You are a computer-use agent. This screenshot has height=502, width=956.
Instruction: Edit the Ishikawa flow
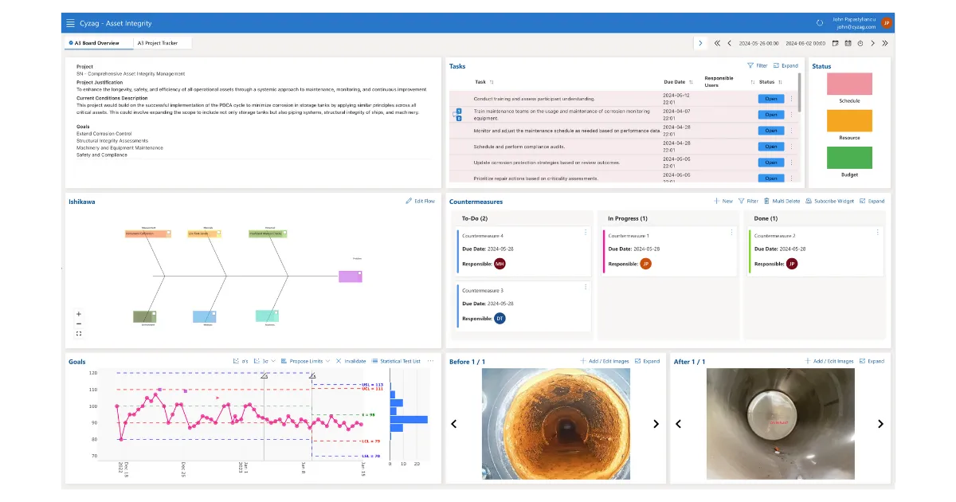[421, 202]
